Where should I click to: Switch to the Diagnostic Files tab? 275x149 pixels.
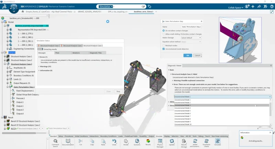pos(97,53)
